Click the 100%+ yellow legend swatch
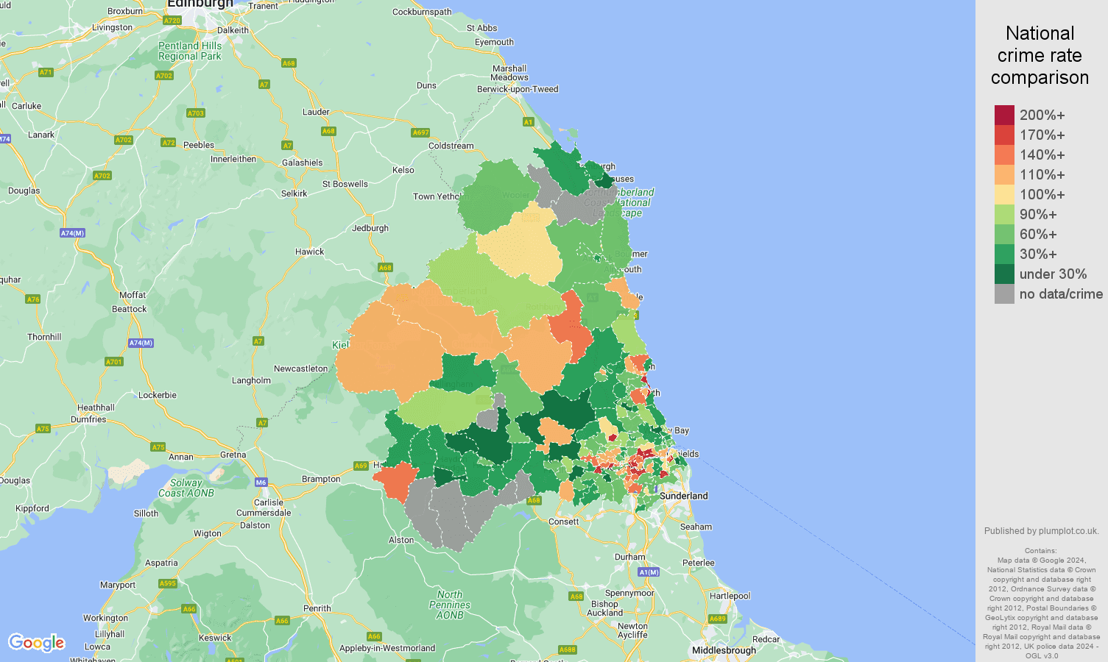 coord(1004,195)
